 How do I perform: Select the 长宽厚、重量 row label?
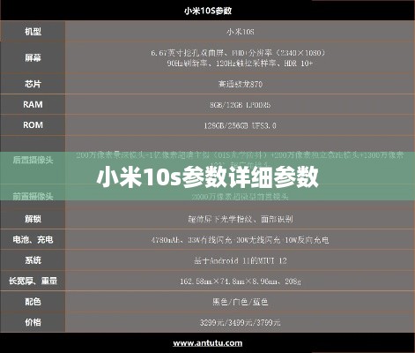tap(33, 281)
